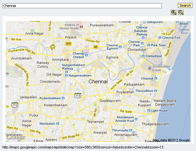Image resolution: width=196 pixels, height=151 pixels.
Task: Click the Ashok Nagar label
Action: point(27,123)
